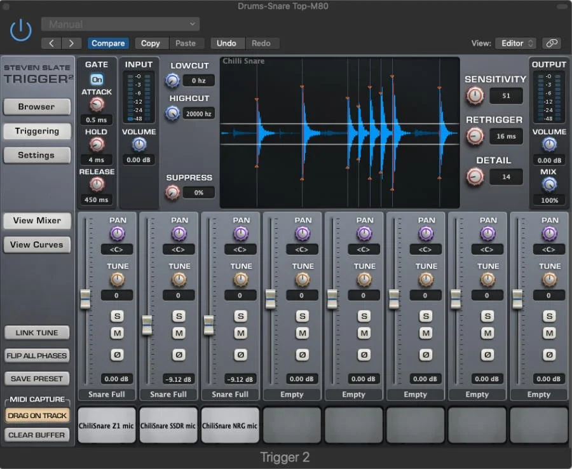Adjust the Suppress knob

pyautogui.click(x=172, y=191)
